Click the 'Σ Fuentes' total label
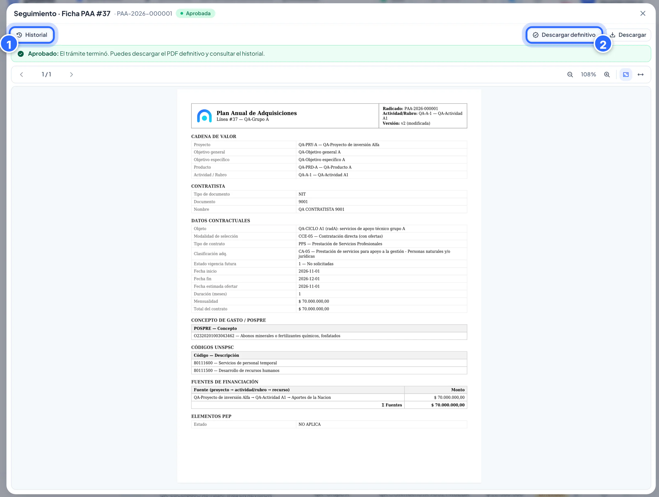 click(x=392, y=405)
